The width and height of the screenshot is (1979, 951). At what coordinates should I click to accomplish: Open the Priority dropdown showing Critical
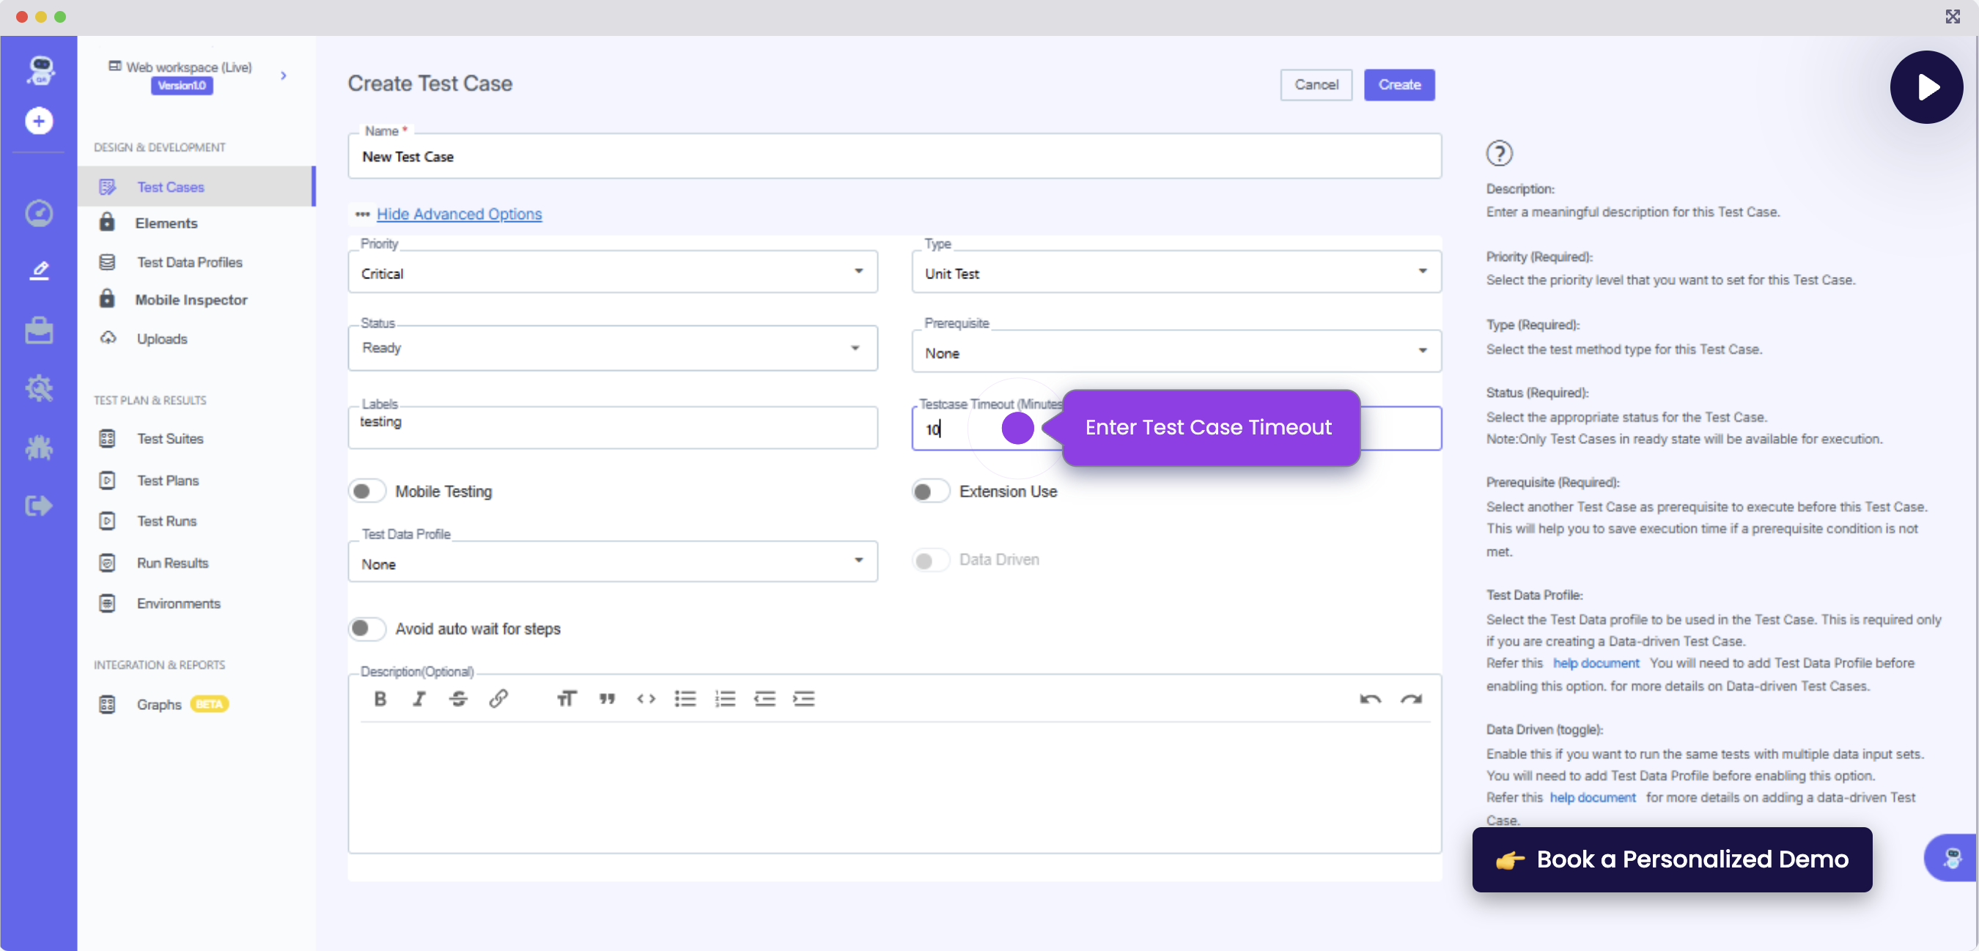click(x=612, y=273)
